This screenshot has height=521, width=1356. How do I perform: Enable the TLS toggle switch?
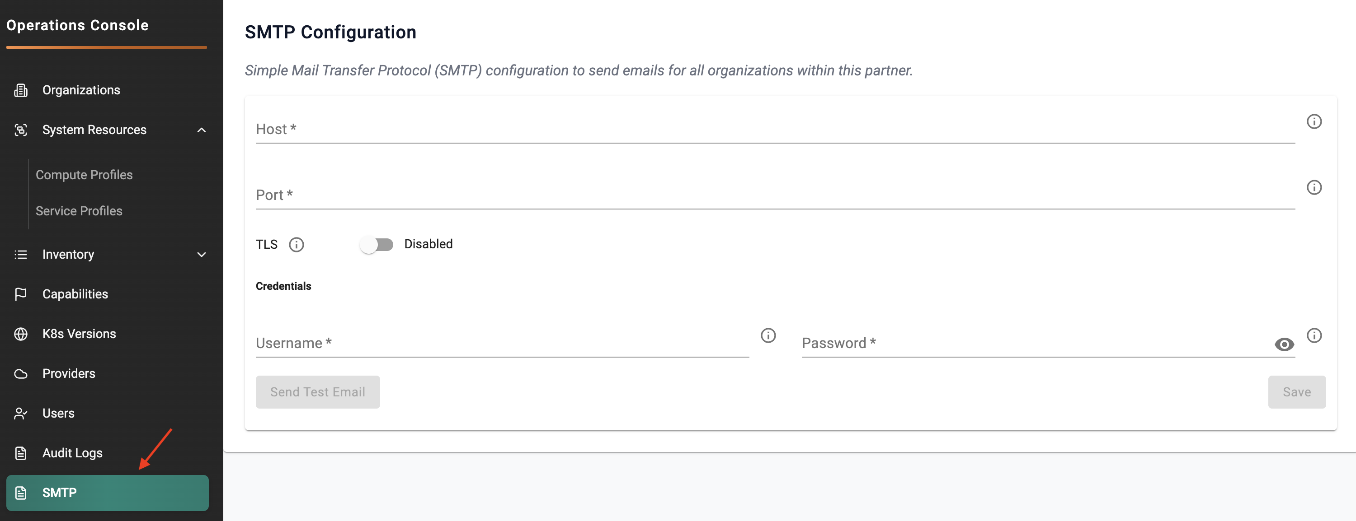coord(377,244)
